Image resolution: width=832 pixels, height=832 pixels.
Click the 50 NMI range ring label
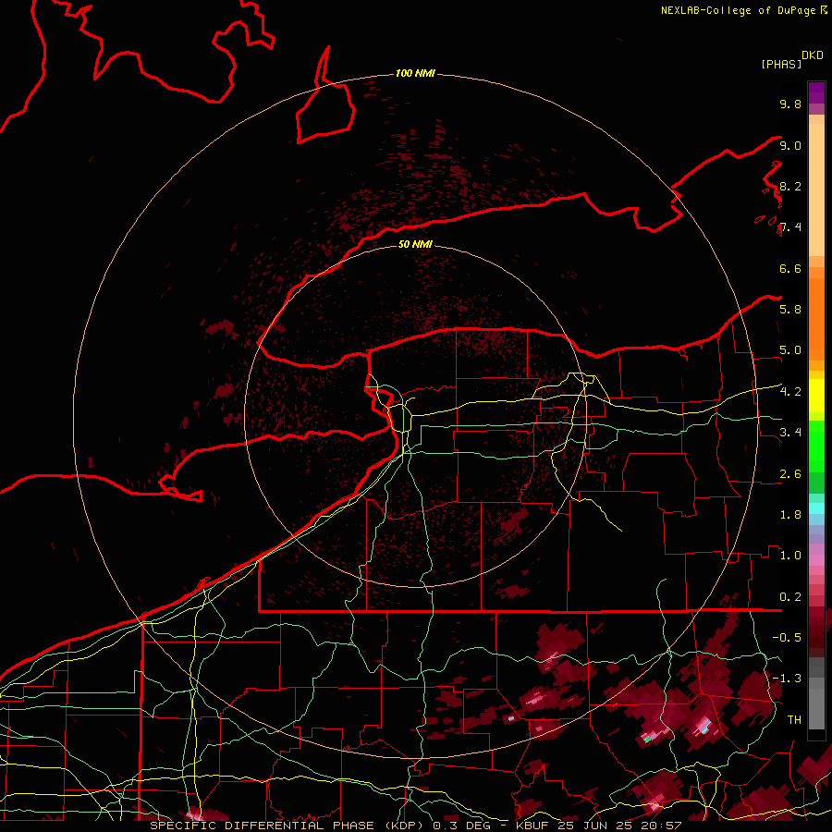pyautogui.click(x=415, y=244)
